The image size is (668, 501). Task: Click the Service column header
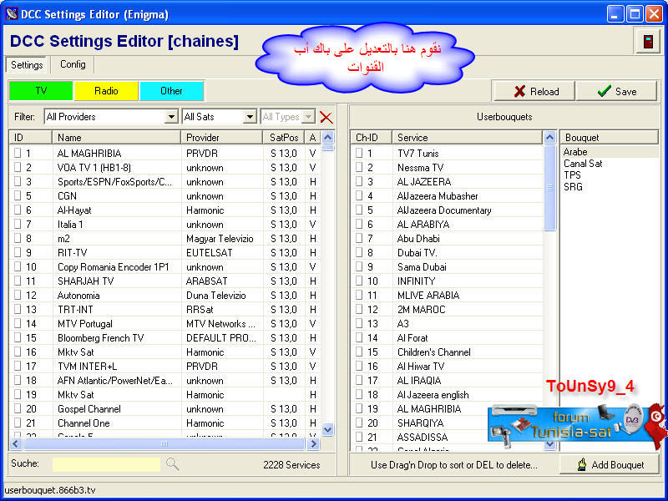(468, 138)
